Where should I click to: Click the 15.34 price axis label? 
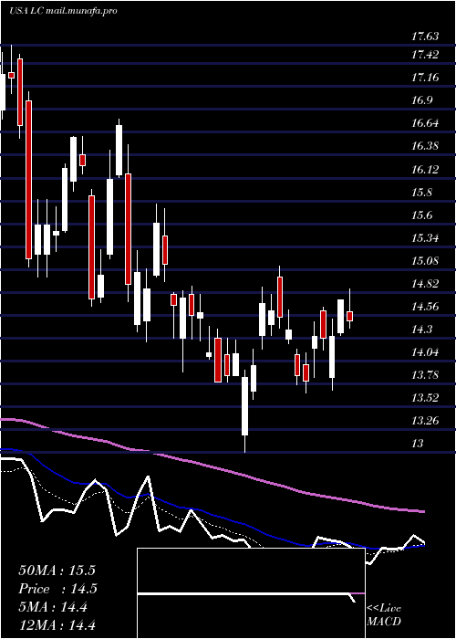pos(425,237)
